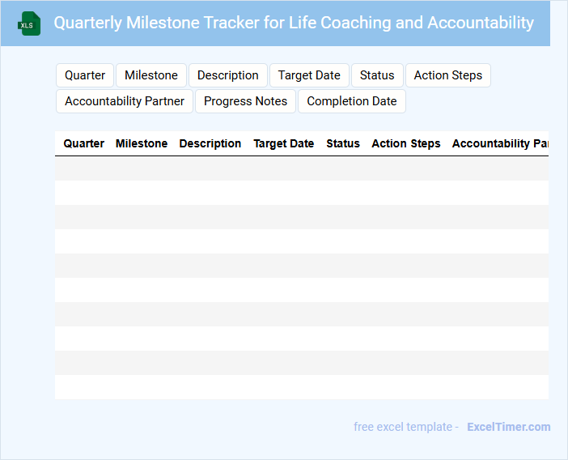This screenshot has width=568, height=460.
Task: Choose the Target Date tag
Action: point(309,75)
